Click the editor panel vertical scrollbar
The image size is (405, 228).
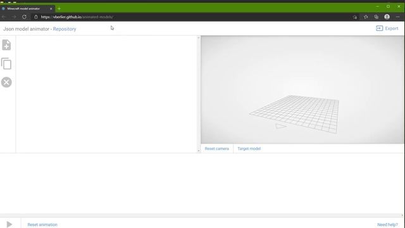click(x=199, y=94)
